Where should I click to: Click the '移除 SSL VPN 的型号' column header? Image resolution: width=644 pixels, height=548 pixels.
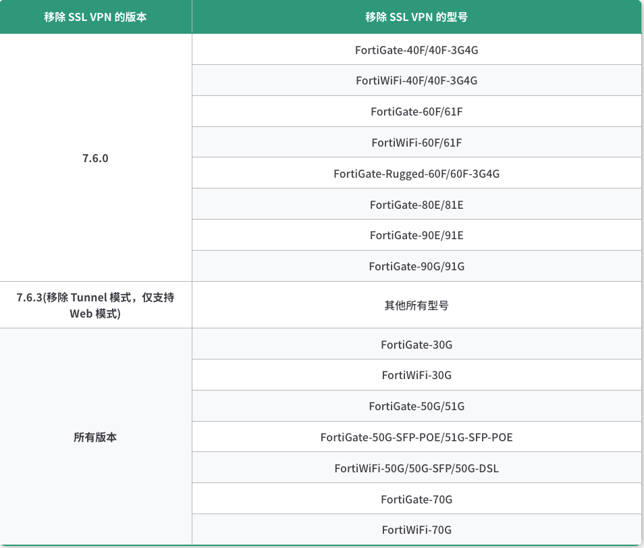pyautogui.click(x=417, y=17)
